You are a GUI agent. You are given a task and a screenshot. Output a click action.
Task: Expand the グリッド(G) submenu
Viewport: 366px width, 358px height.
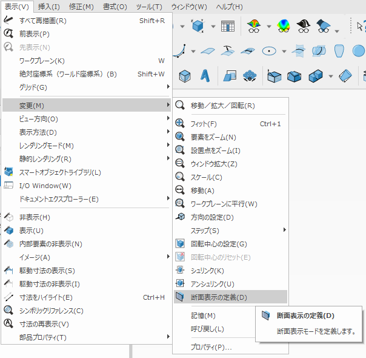87,87
